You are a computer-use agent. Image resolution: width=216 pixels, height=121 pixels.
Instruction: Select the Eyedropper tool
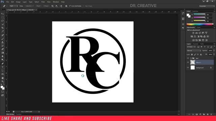(x=2, y=31)
